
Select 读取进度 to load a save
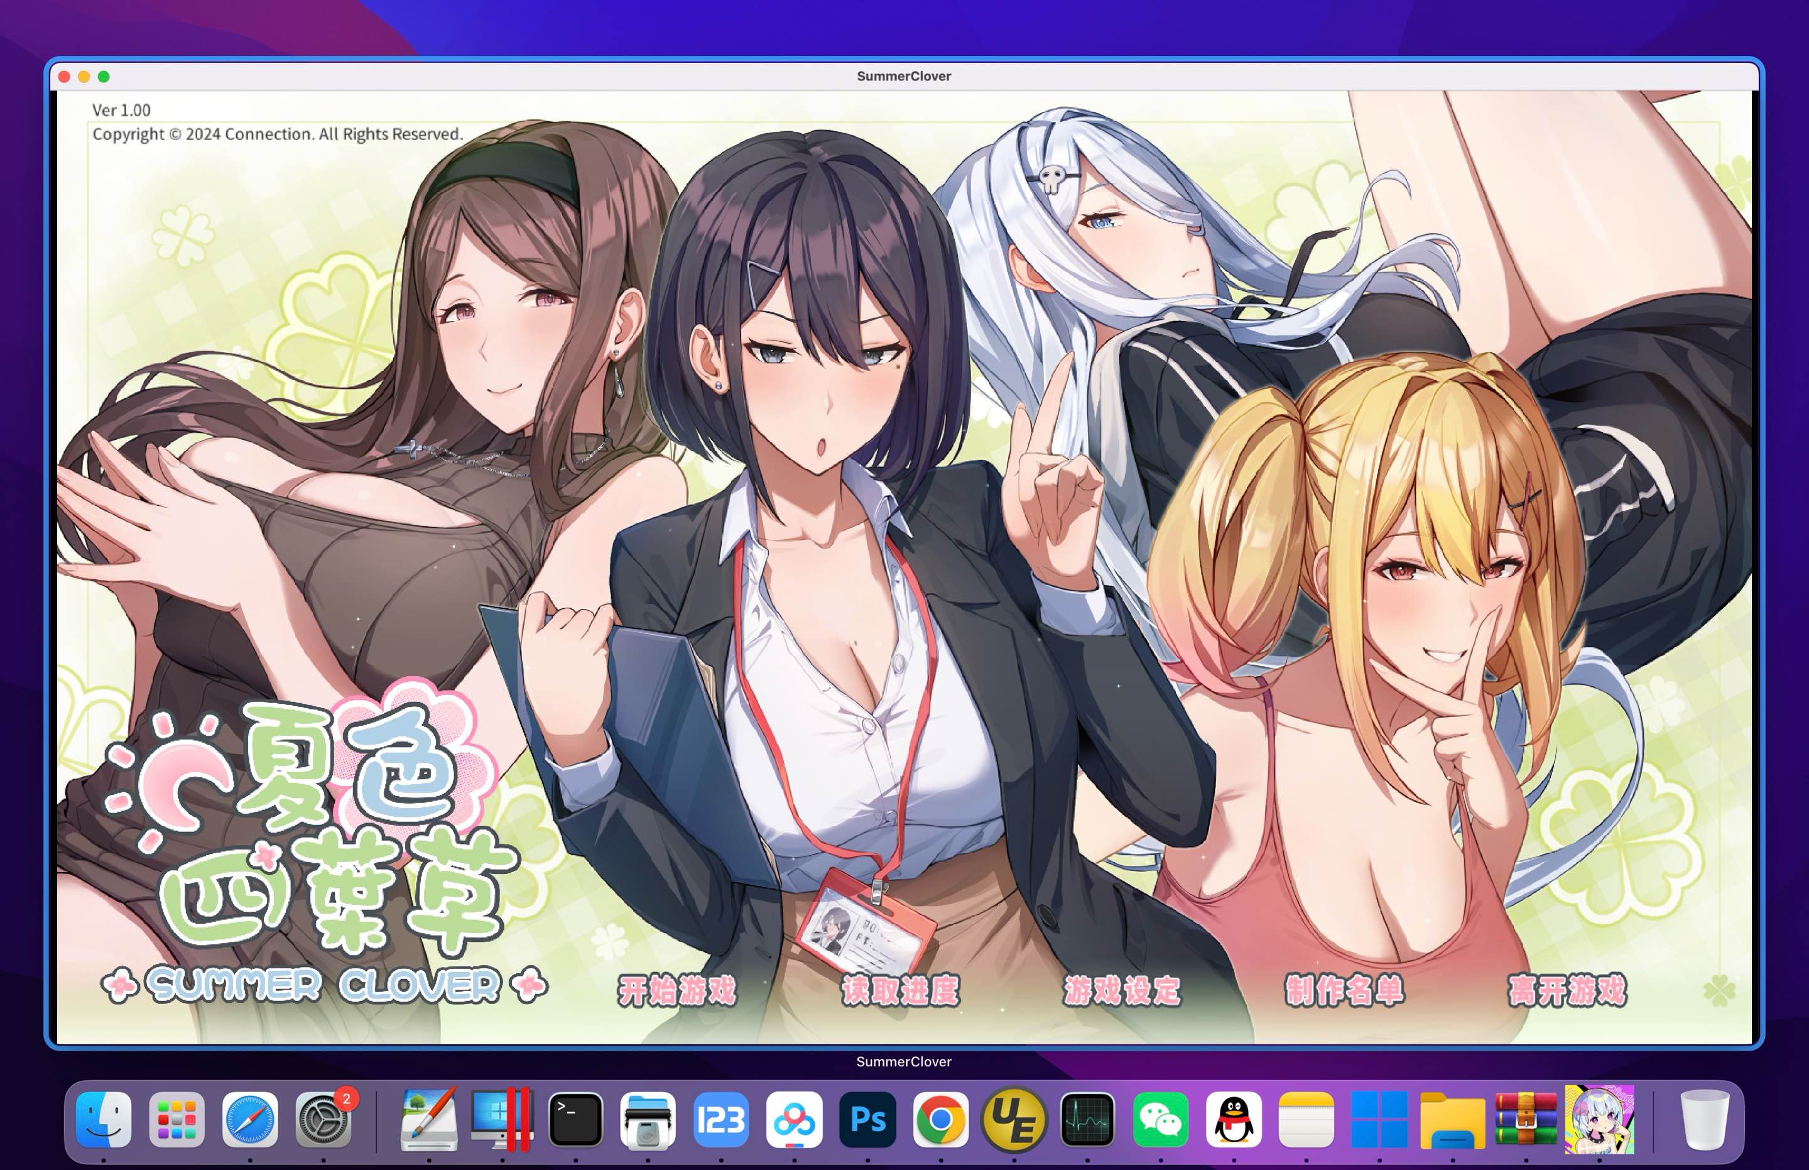click(900, 991)
